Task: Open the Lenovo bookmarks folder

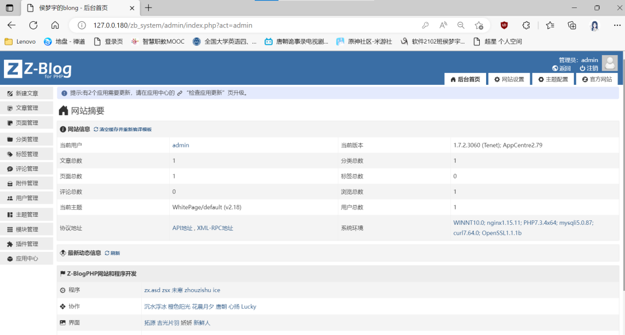Action: click(x=20, y=41)
